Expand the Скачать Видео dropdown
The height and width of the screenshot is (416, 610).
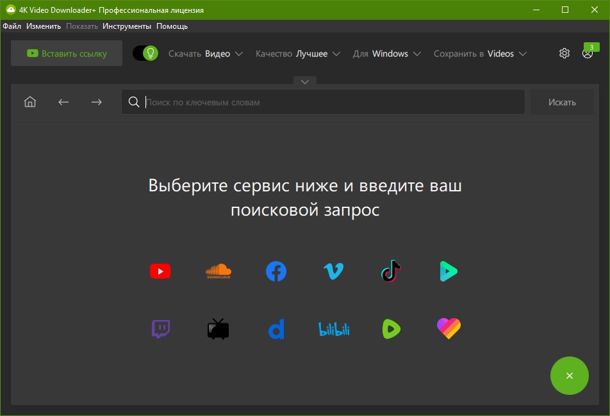[206, 54]
